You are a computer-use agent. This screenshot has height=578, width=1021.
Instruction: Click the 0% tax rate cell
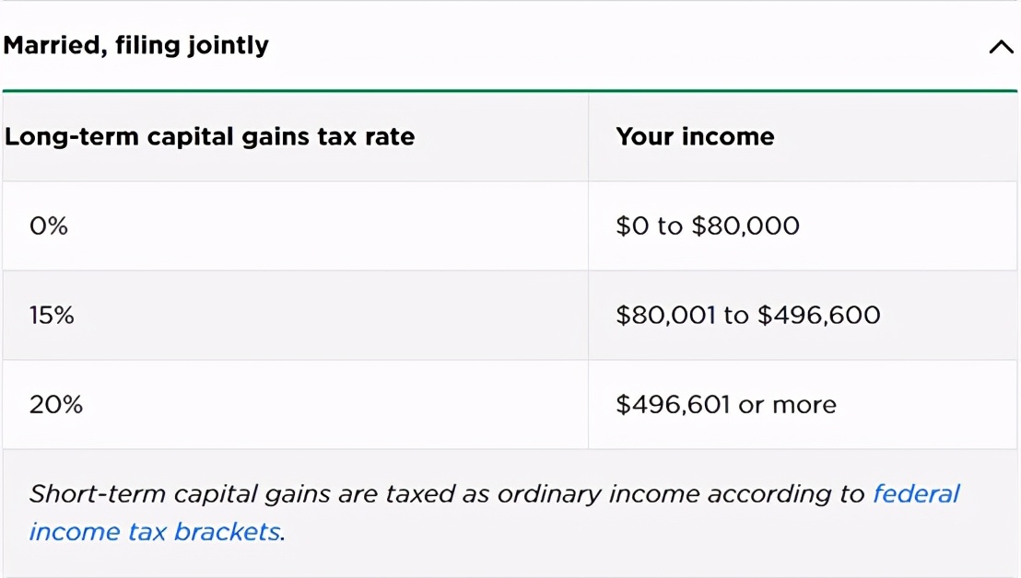coord(49,225)
